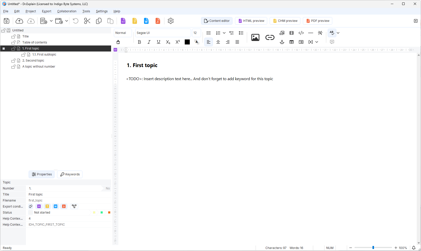Expand spell check options arrow
Viewport: 421px width, 251px height.
click(x=338, y=33)
